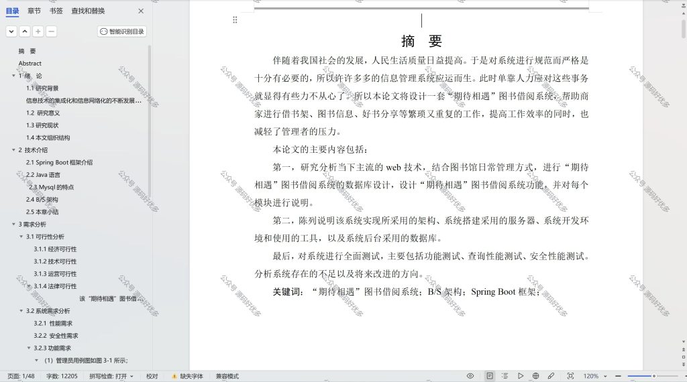Click the minus demote-level button in outline toolbar
This screenshot has height=382, width=687.
pyautogui.click(x=51, y=31)
